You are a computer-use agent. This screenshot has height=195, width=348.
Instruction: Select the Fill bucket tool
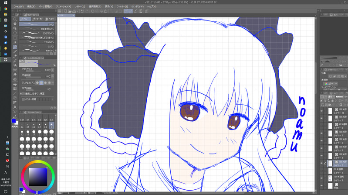pos(15,84)
